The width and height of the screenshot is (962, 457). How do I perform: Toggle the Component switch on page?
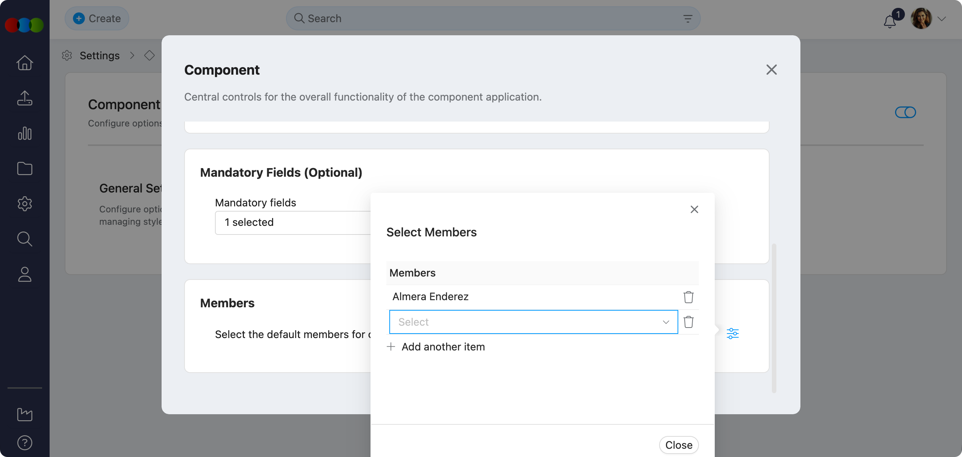905,112
